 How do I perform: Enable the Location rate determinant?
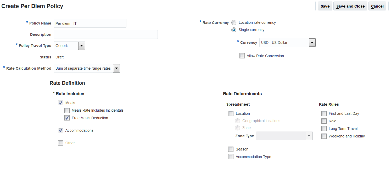coord(231,113)
